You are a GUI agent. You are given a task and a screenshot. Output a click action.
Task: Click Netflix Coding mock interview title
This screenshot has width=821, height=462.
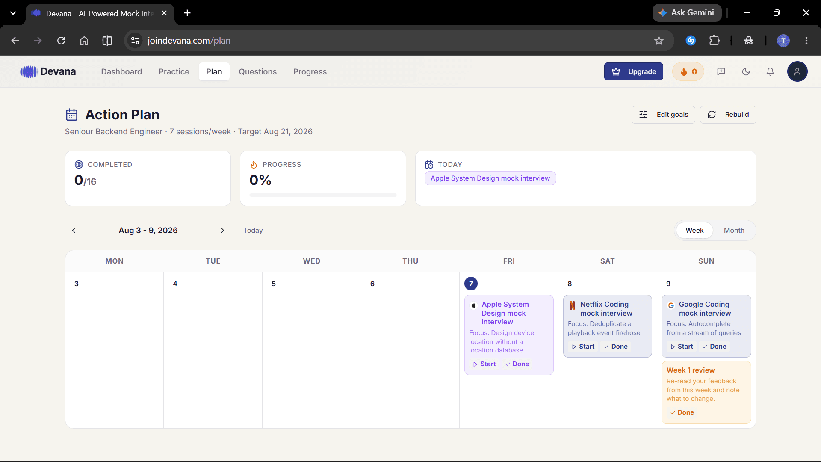(x=606, y=309)
